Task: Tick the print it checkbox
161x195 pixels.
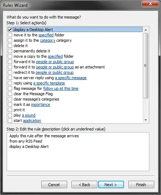Action: 10,110
